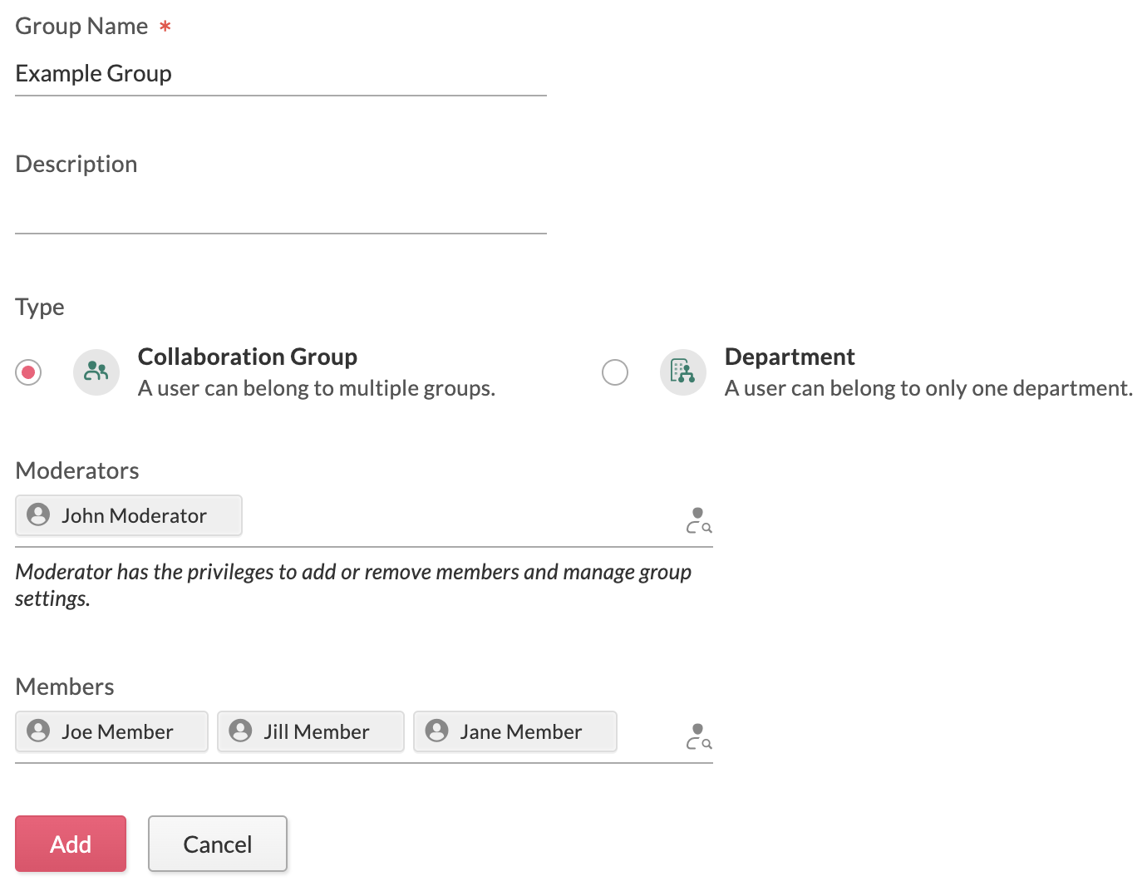The width and height of the screenshot is (1147, 891).
Task: Click Jane Member's avatar icon
Action: click(436, 731)
